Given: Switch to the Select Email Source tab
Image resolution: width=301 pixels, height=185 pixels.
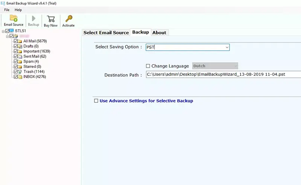Looking at the screenshot, I should coord(106,33).
